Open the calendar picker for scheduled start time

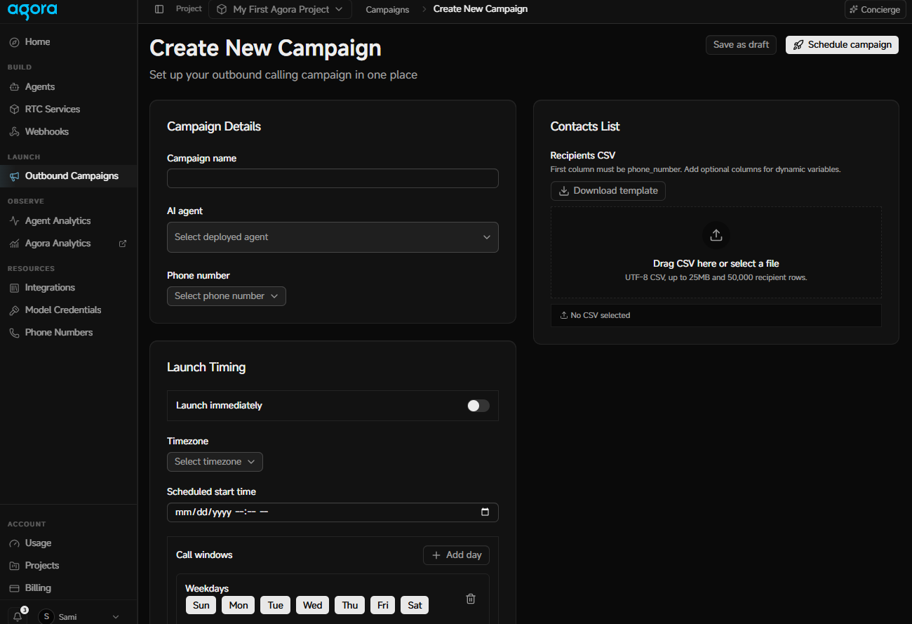[485, 512]
